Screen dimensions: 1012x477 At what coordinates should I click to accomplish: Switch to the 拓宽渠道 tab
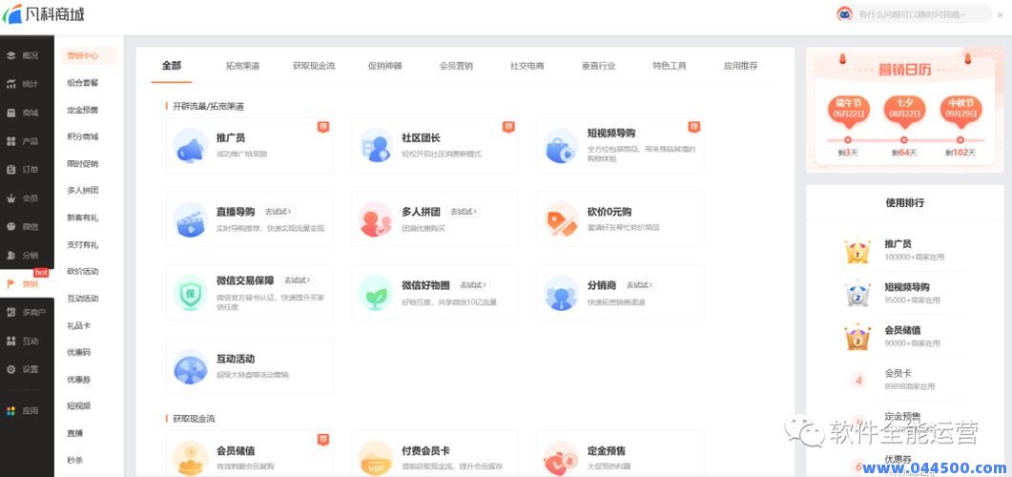[242, 66]
